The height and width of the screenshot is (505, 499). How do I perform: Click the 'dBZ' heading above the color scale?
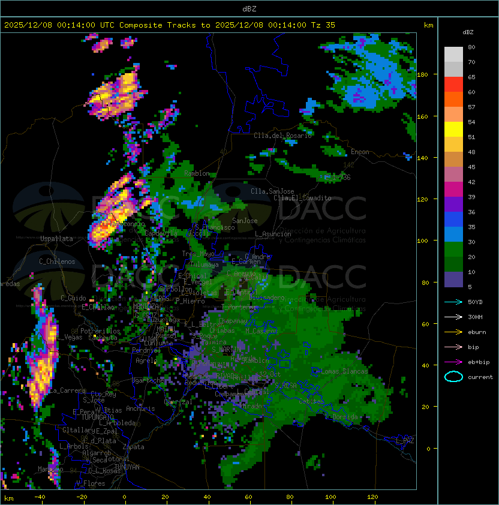click(x=468, y=32)
